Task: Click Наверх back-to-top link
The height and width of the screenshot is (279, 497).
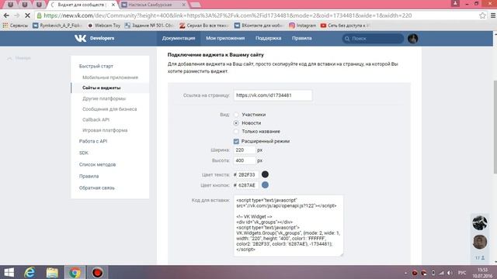Action: (19, 58)
